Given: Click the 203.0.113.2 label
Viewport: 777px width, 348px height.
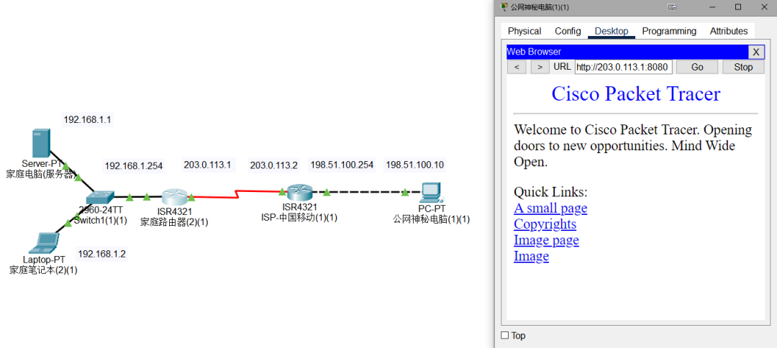Looking at the screenshot, I should tap(274, 165).
